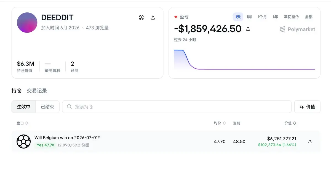Click the Polymarket logo
This screenshot has width=331, height=170.
[297, 29]
